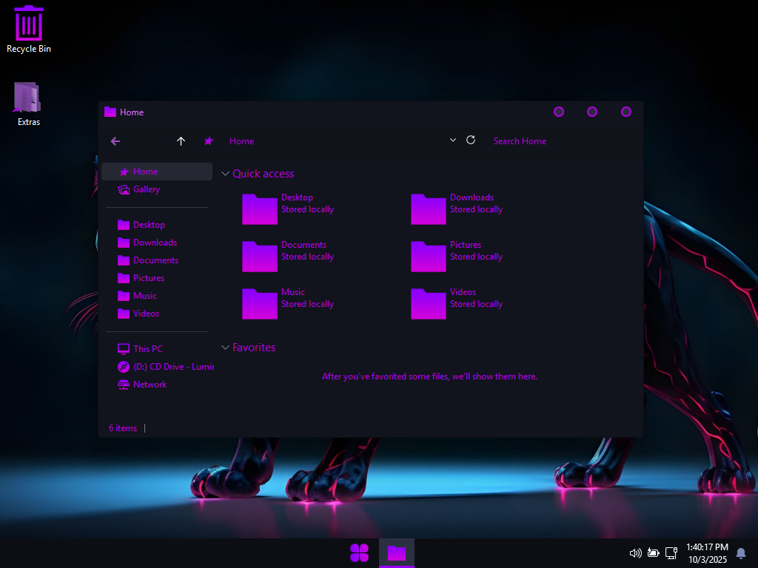Select Documents in the sidebar
This screenshot has height=568, width=758.
pos(157,260)
